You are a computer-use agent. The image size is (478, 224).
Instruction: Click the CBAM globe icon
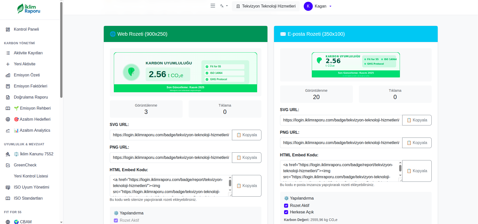[x=8, y=222]
